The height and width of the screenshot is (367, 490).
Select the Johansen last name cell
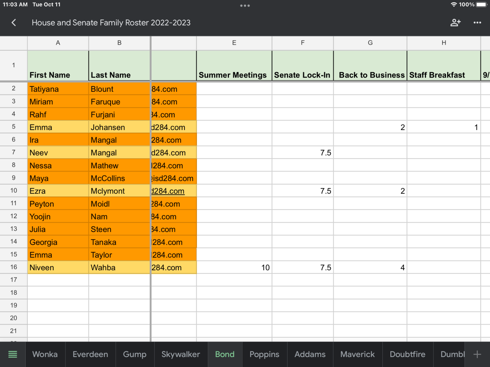(x=119, y=127)
